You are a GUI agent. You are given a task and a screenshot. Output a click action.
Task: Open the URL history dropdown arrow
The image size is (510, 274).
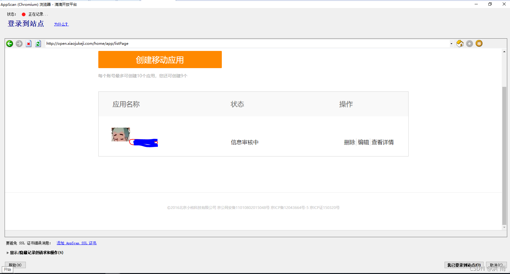(451, 44)
